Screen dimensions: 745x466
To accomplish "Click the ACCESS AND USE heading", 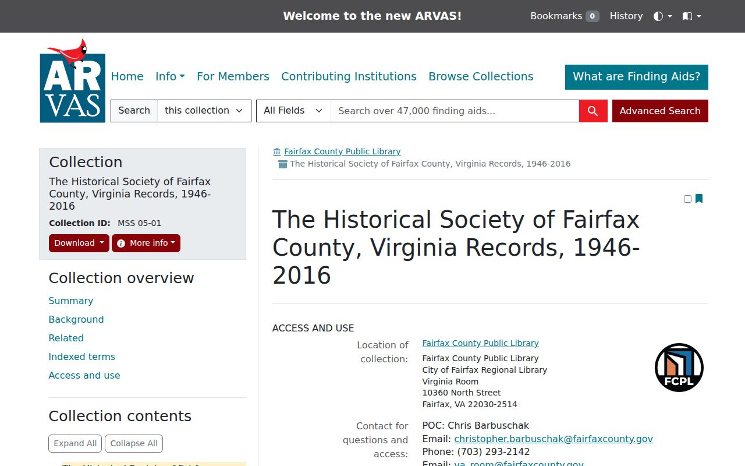I will click(x=313, y=328).
